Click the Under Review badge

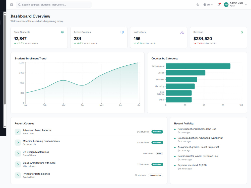(156, 175)
